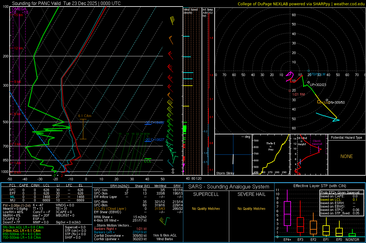Click the 'Bunkers Left =' row
This screenshot has width=366, height=243.
pyautogui.click(x=120, y=232)
